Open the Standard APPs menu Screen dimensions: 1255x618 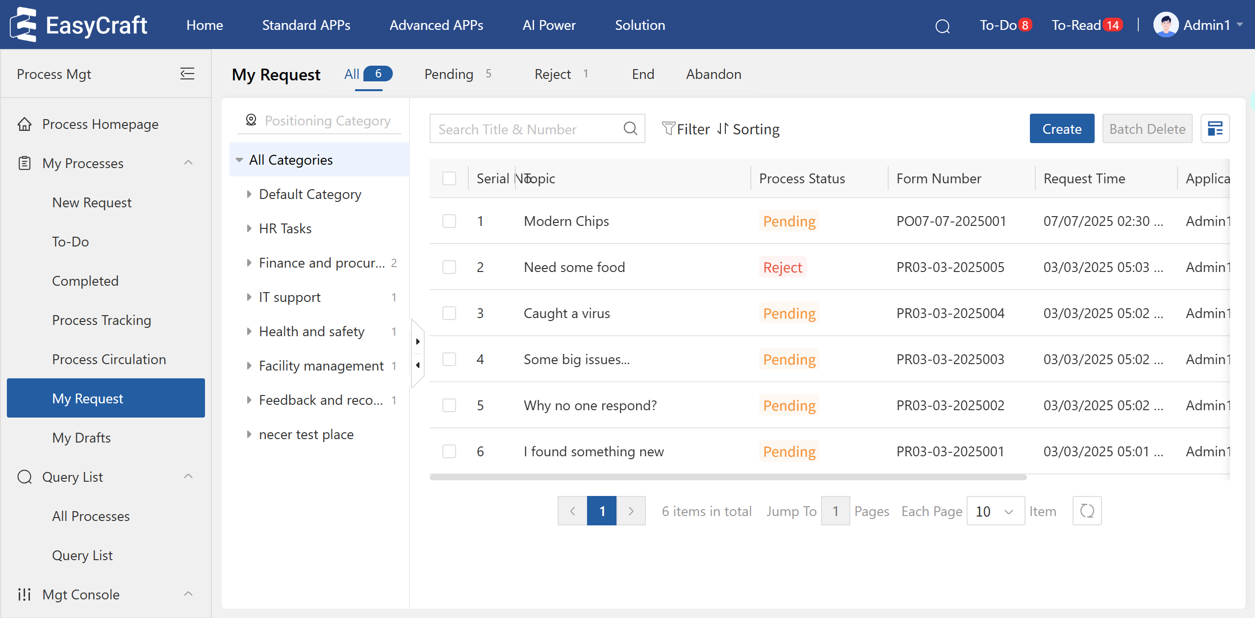(306, 25)
